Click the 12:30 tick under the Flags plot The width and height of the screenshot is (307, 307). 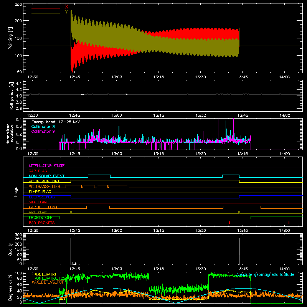(33, 231)
